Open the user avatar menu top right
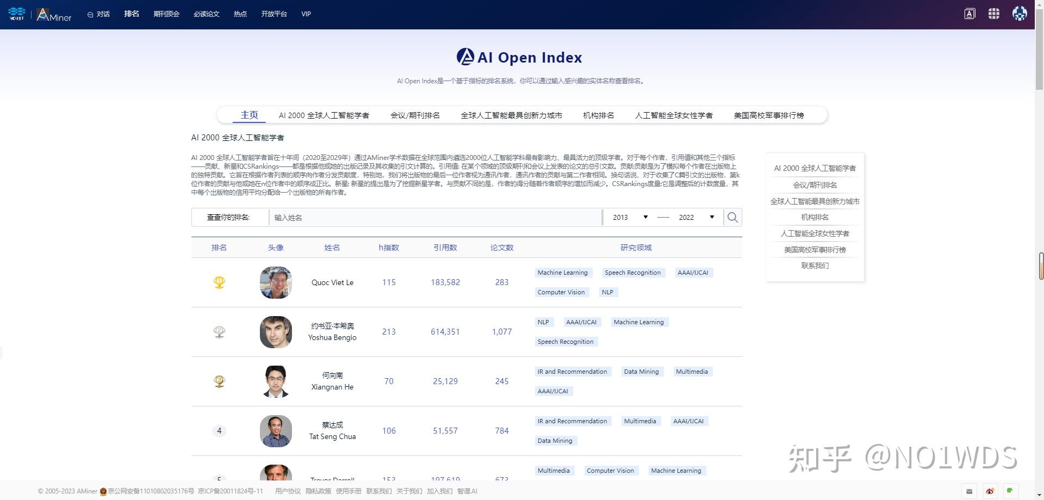Screen dimensions: 1044x500 tap(1020, 14)
